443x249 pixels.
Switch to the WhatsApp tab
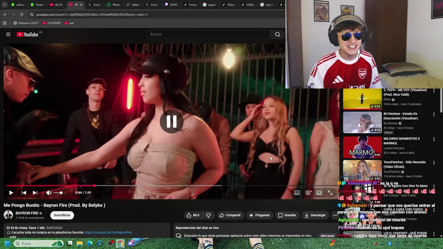click(x=114, y=5)
